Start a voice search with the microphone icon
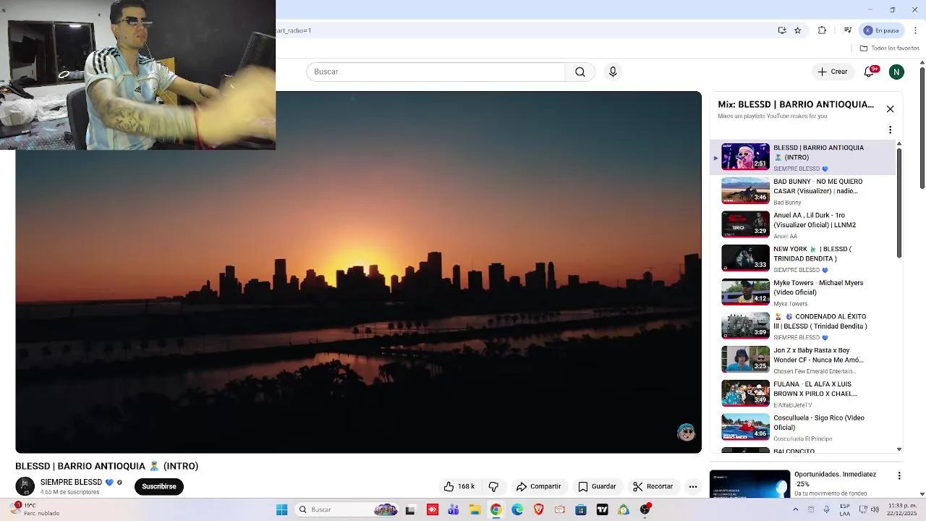 point(613,72)
